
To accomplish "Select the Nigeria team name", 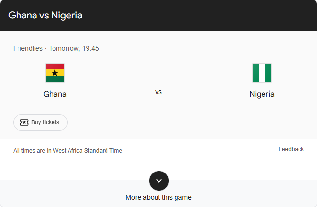I will click(x=262, y=94).
